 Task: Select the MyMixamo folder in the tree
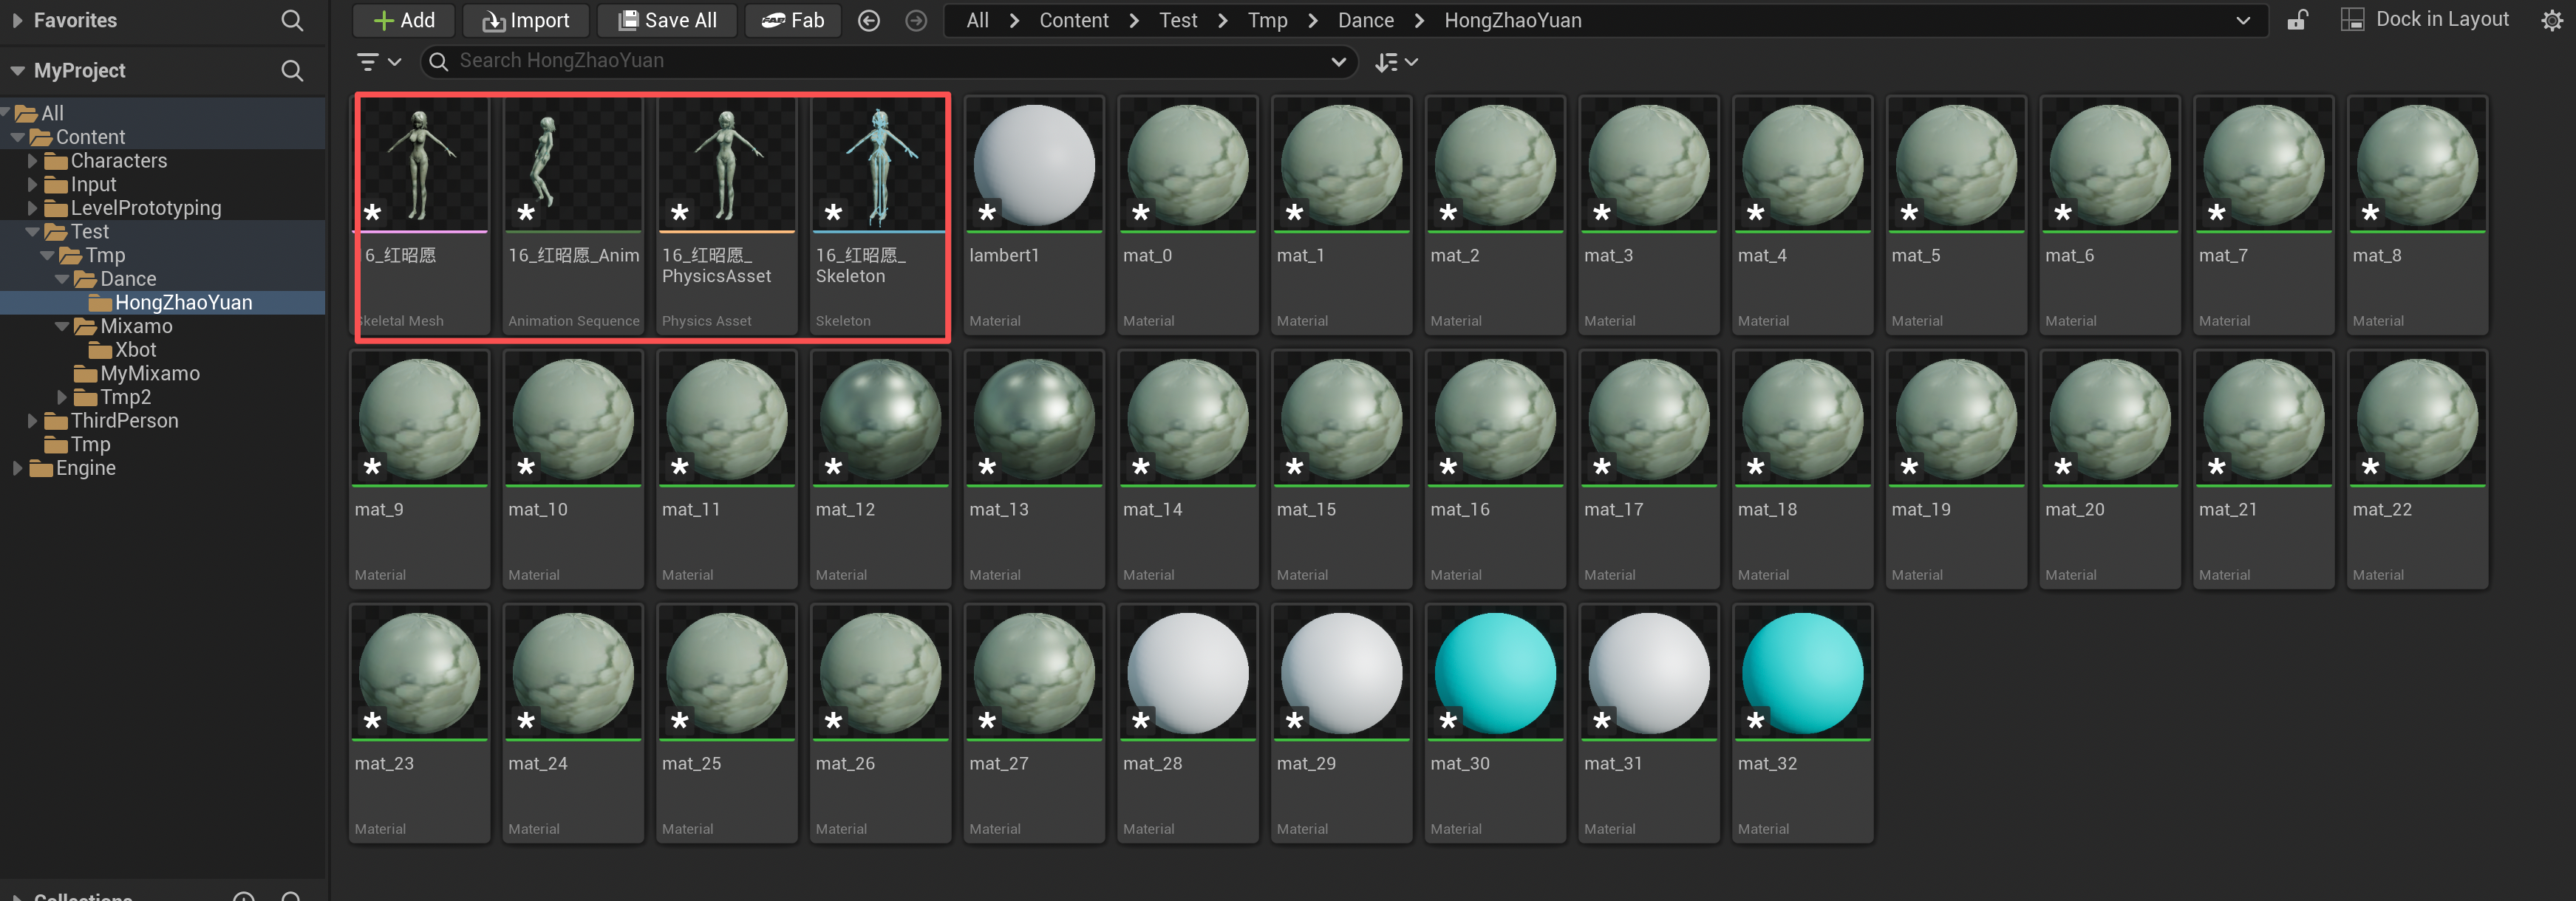(x=150, y=374)
